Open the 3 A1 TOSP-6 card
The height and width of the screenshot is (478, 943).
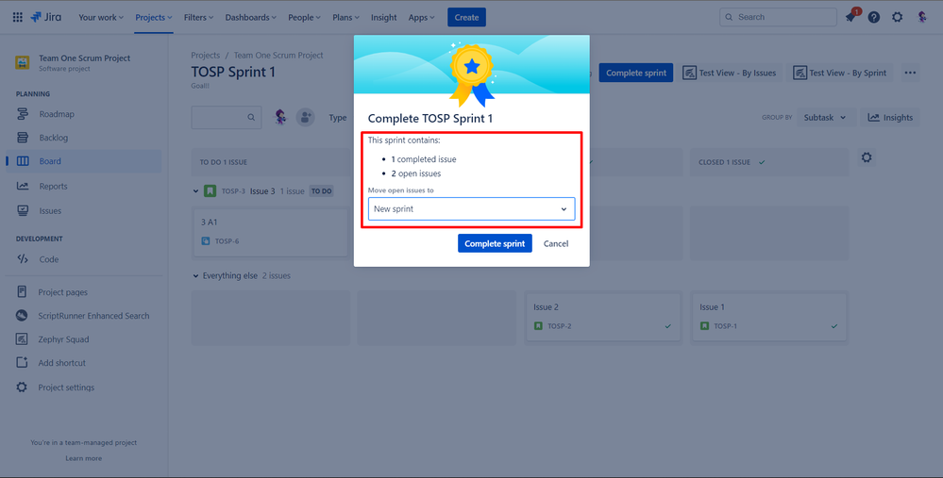[x=271, y=231]
